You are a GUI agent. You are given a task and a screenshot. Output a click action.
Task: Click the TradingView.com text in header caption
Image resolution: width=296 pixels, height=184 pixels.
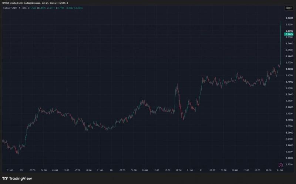coord(32,3)
